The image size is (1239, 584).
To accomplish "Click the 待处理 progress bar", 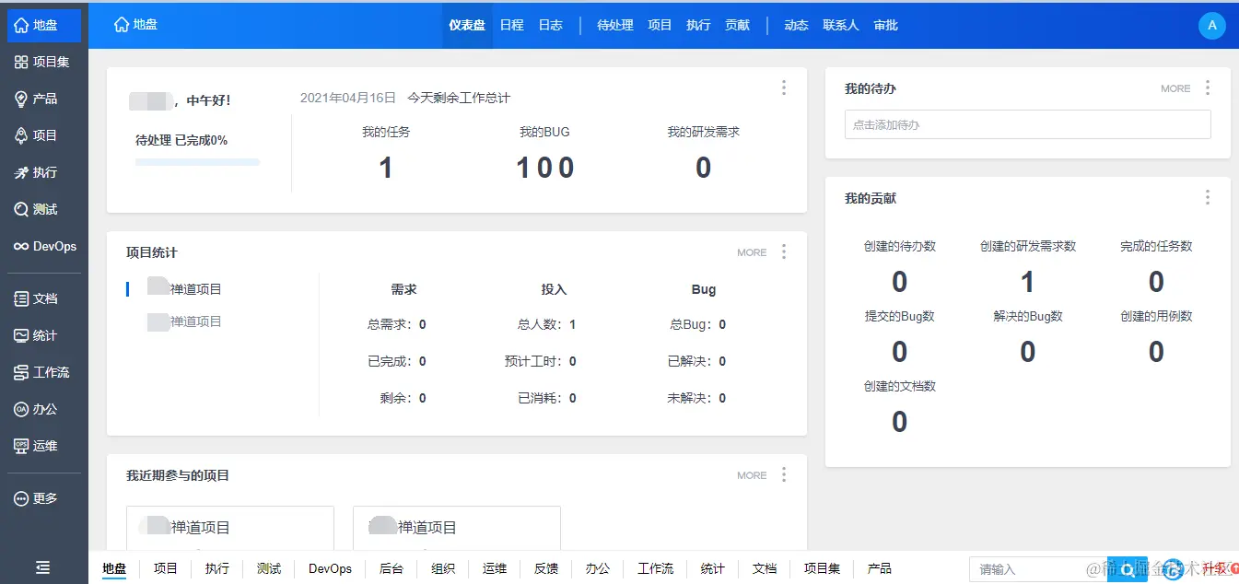I will click(197, 162).
